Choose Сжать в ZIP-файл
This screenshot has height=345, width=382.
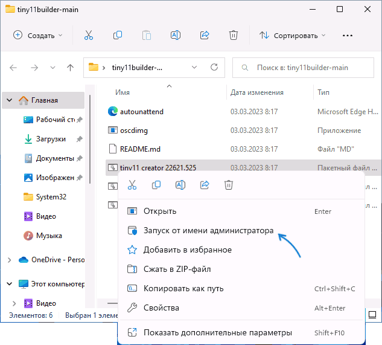pyautogui.click(x=241, y=269)
